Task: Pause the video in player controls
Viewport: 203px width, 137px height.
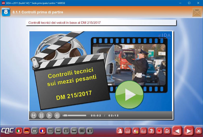Action: (x=41, y=116)
